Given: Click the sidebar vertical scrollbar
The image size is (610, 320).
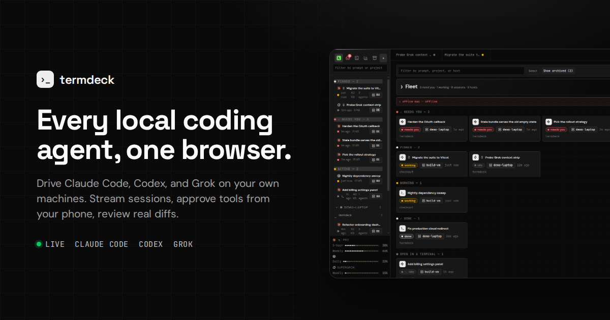Looking at the screenshot, I should (388, 135).
